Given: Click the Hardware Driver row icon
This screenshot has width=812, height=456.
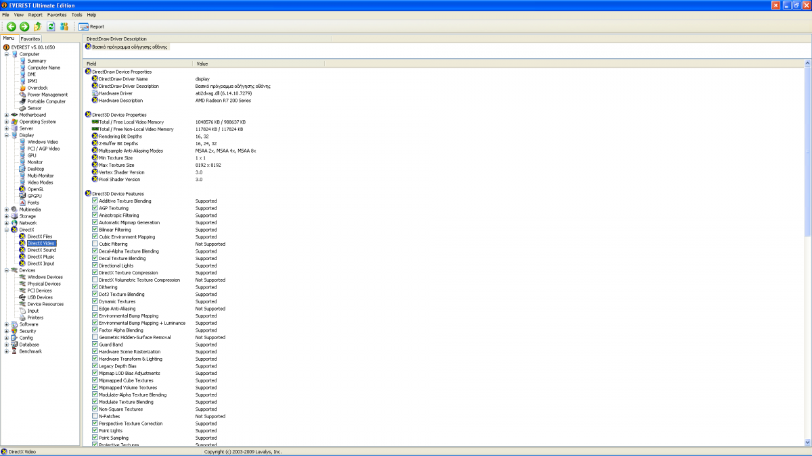Looking at the screenshot, I should (95, 93).
